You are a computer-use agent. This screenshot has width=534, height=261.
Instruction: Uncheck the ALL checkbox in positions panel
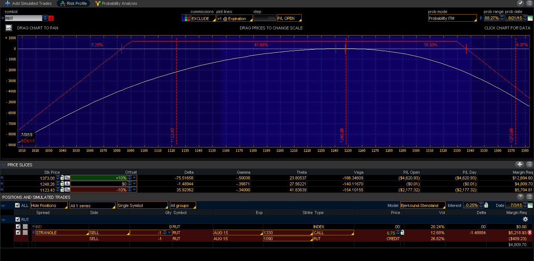[x=17, y=205]
